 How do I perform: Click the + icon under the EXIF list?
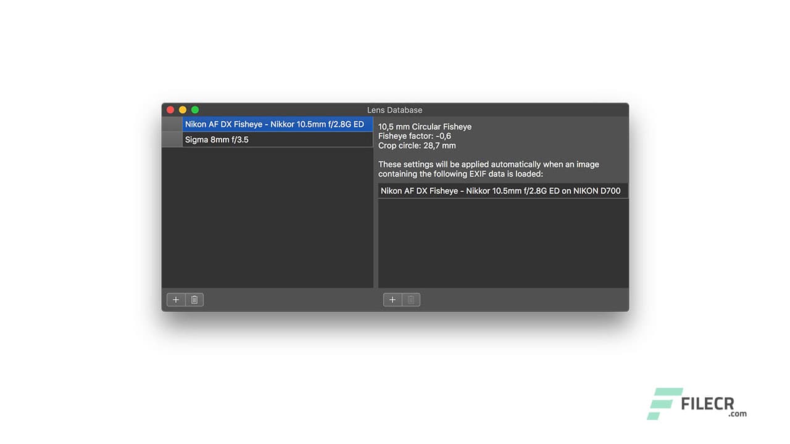click(393, 299)
